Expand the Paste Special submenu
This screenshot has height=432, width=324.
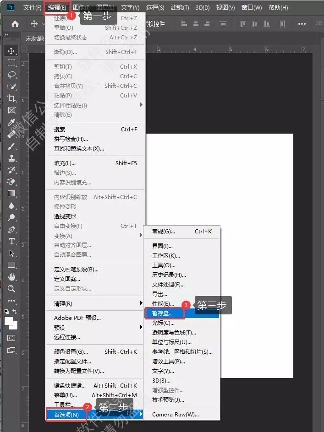141,105
